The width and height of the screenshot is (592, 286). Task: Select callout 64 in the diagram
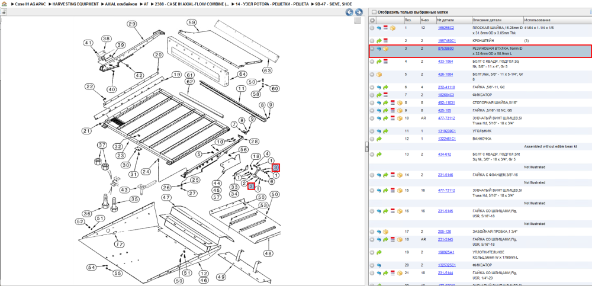242,73
